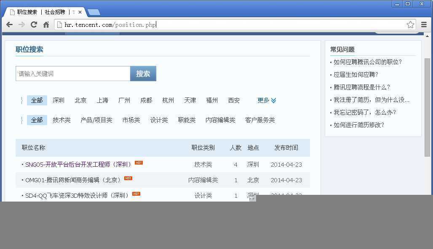Click the browser forward arrow
The image size is (433, 249).
[x=21, y=24]
